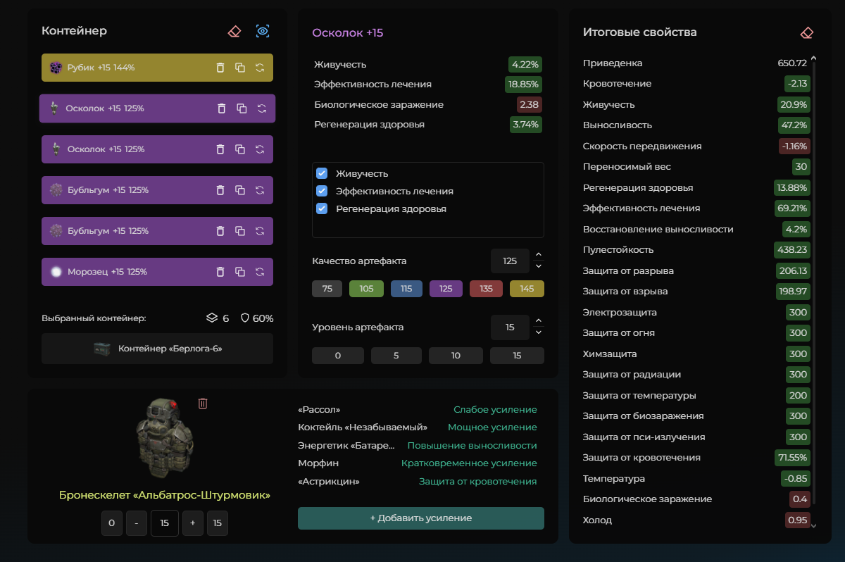This screenshot has width=845, height=562.
Task: Set artifact level to 0 preset
Action: click(x=338, y=356)
